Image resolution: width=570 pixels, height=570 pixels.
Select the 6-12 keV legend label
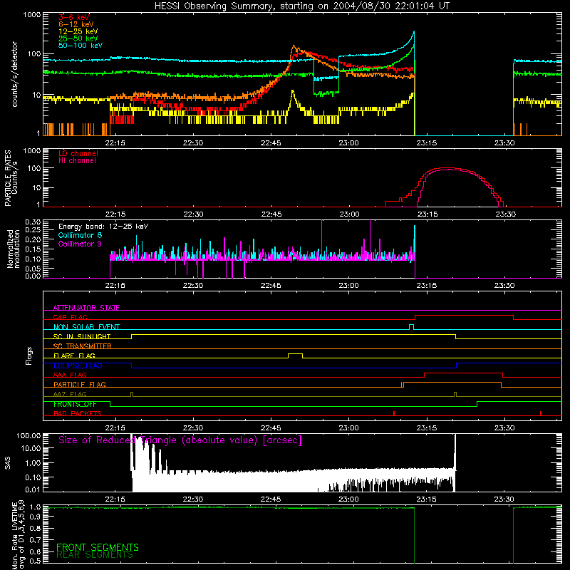[x=76, y=24]
